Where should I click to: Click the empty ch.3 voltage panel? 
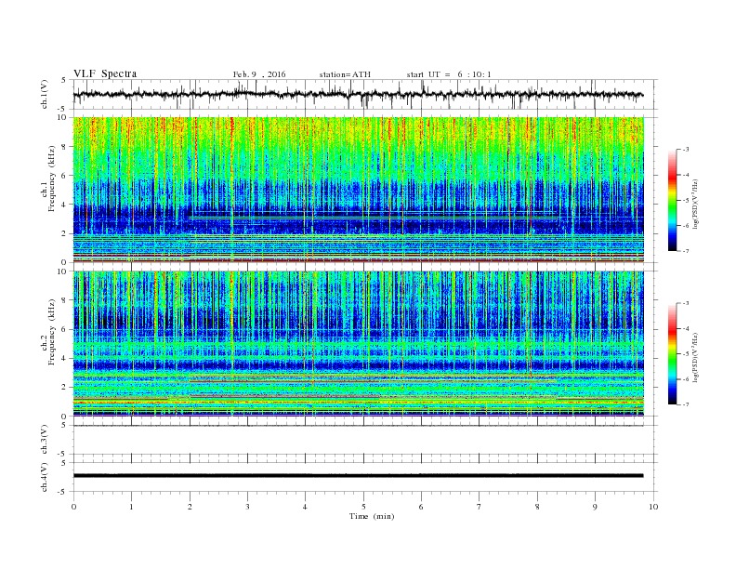(x=364, y=440)
